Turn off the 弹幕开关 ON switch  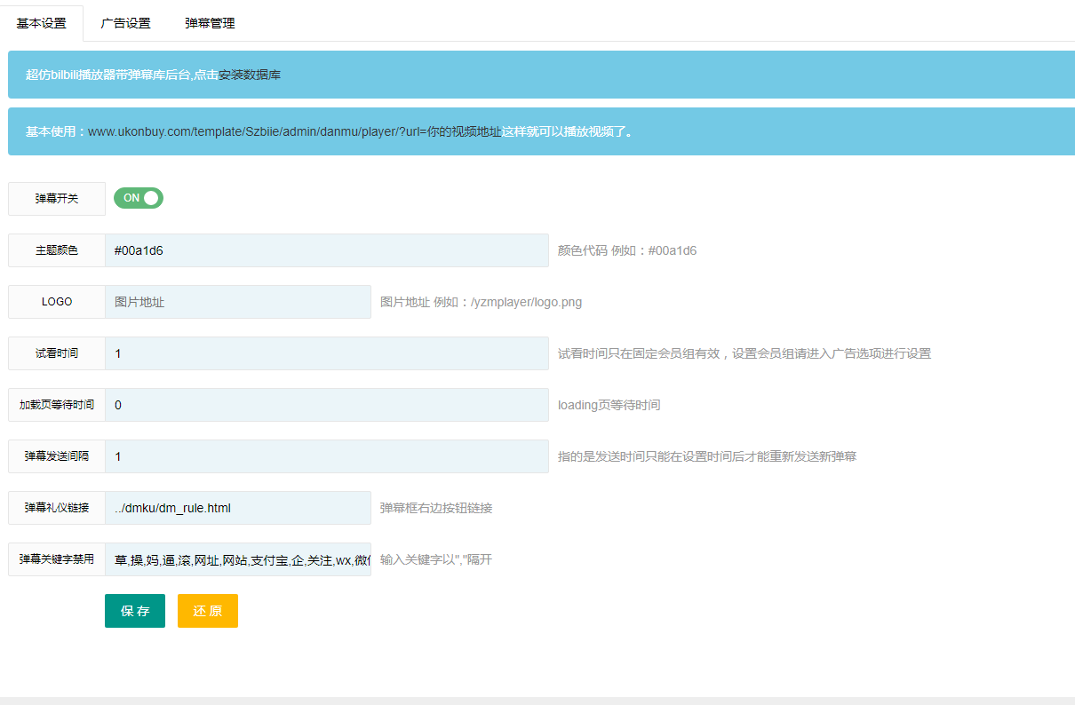138,198
